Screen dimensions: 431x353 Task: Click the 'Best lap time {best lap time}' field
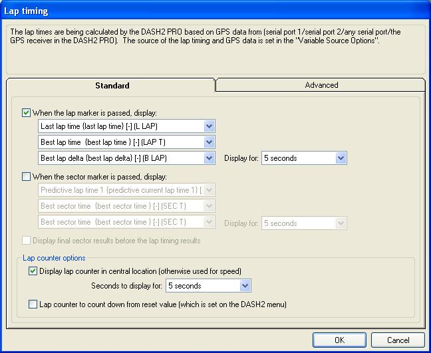pyautogui.click(x=120, y=142)
